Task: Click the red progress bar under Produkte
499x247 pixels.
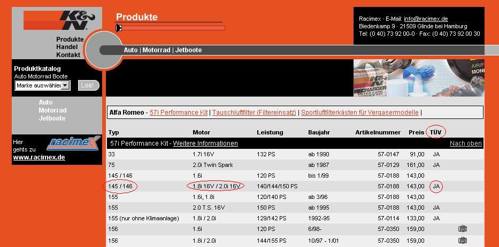Action: point(171,28)
